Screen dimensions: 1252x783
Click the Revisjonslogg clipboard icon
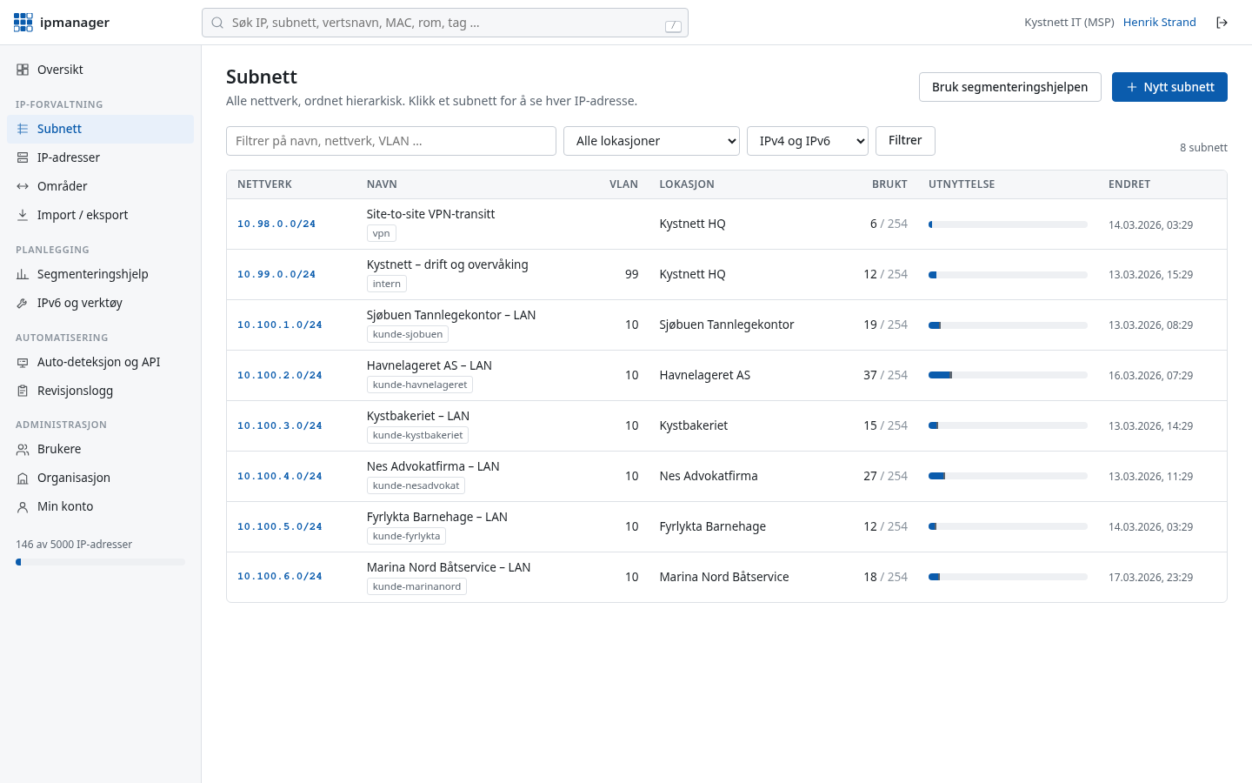coord(23,391)
